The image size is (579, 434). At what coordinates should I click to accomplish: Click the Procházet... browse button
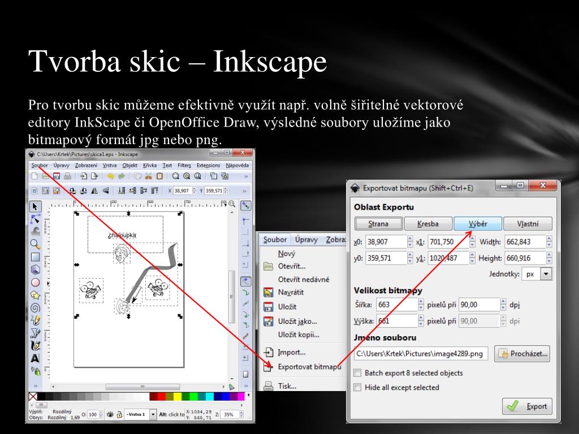522,354
